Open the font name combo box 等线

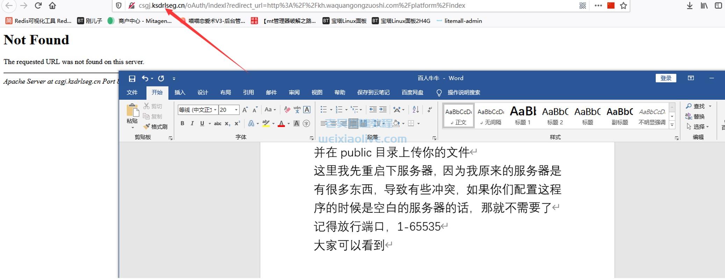(x=198, y=110)
